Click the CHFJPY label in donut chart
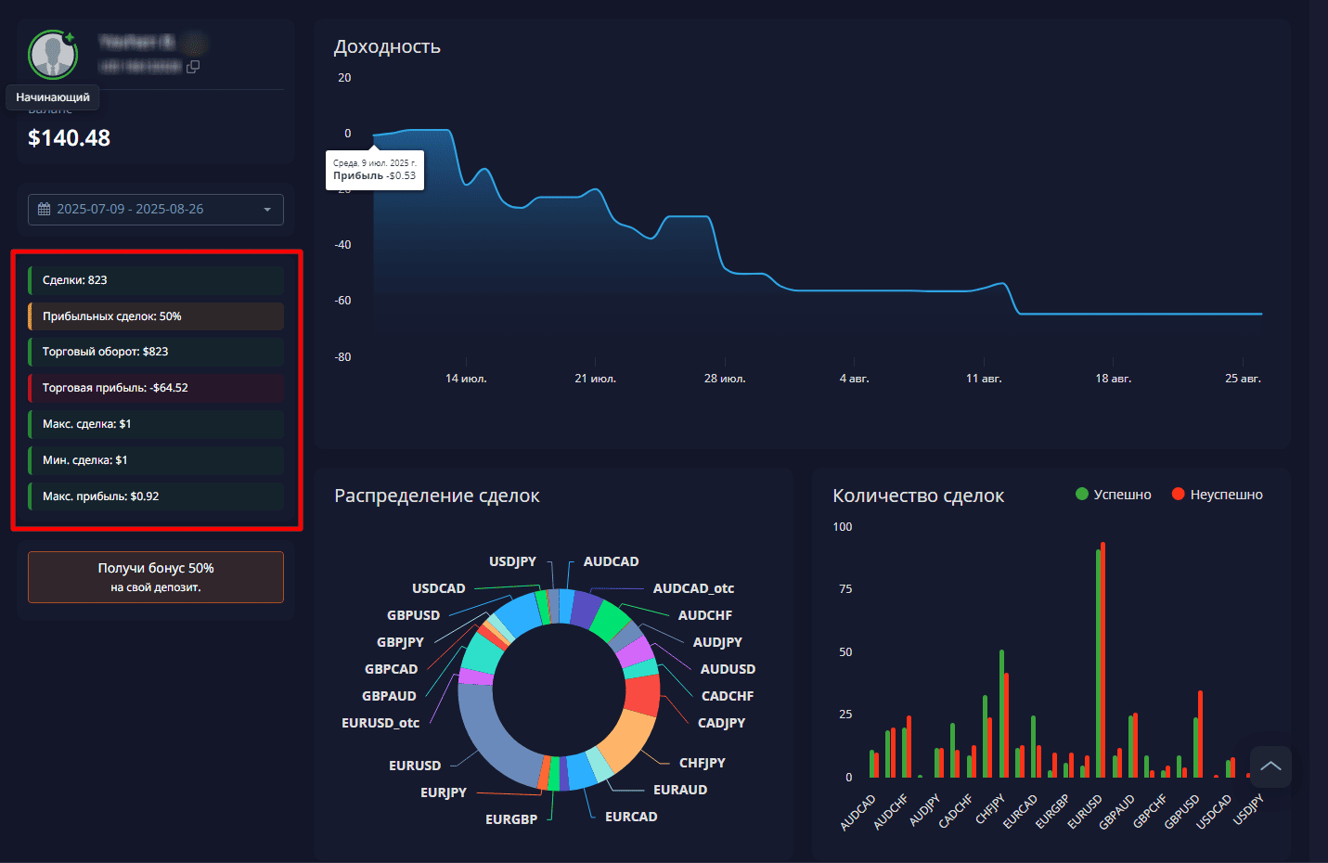Image resolution: width=1328 pixels, height=863 pixels. point(703,763)
